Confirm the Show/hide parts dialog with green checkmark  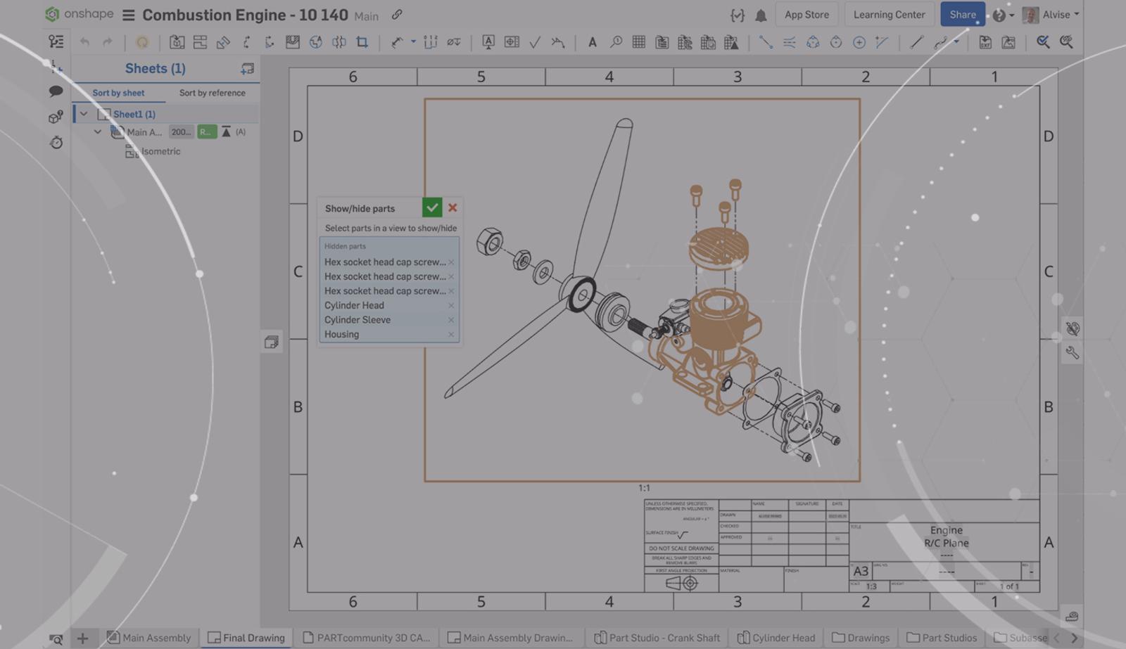coord(431,207)
